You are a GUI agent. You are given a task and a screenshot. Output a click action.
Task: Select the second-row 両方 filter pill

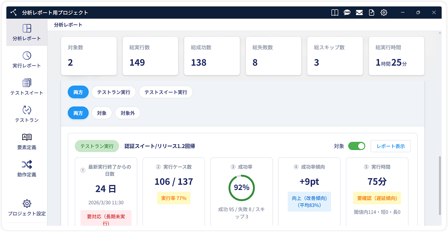78,113
